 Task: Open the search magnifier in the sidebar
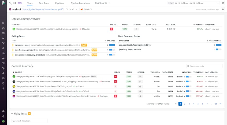click(3, 23)
